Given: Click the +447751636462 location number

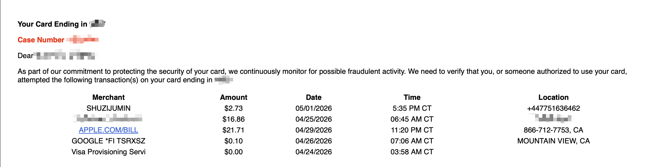Looking at the screenshot, I should [x=554, y=108].
